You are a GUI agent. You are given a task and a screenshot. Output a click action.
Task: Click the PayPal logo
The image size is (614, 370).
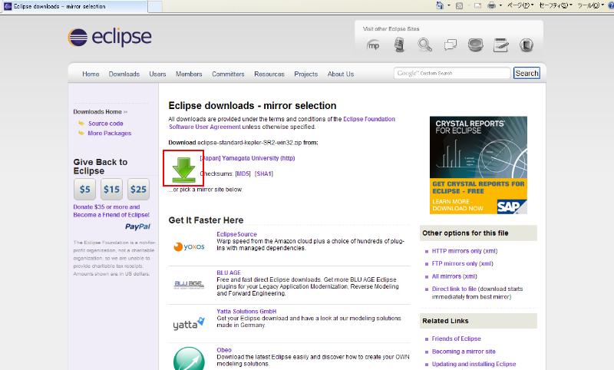coord(138,226)
